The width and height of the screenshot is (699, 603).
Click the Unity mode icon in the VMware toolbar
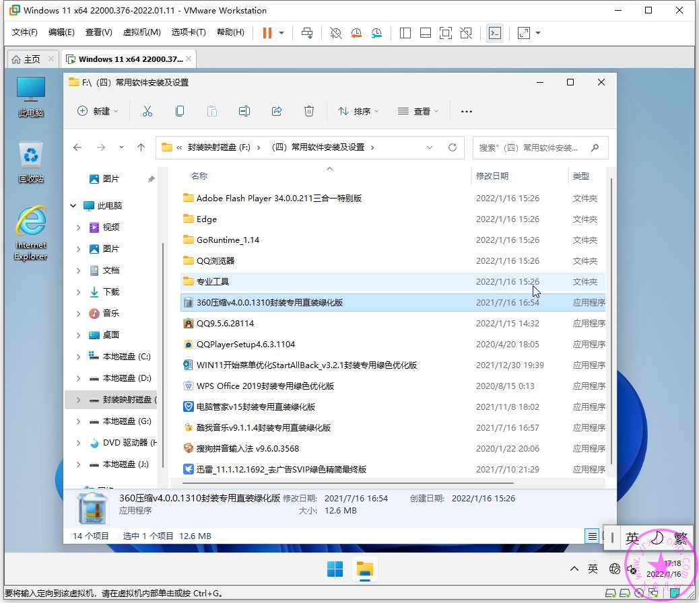coord(466,33)
